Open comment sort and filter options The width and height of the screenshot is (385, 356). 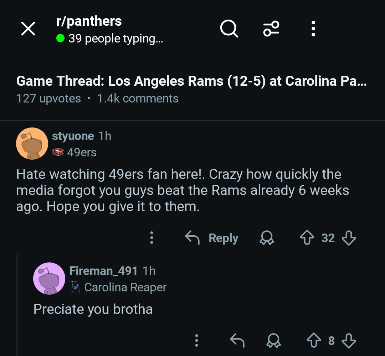(x=272, y=29)
